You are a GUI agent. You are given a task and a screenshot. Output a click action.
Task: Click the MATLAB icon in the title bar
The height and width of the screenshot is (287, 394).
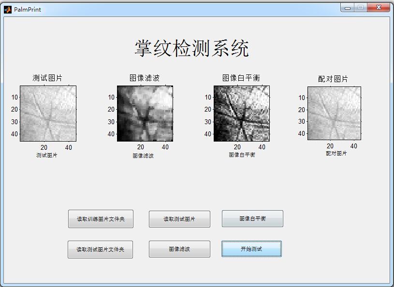pos(8,10)
